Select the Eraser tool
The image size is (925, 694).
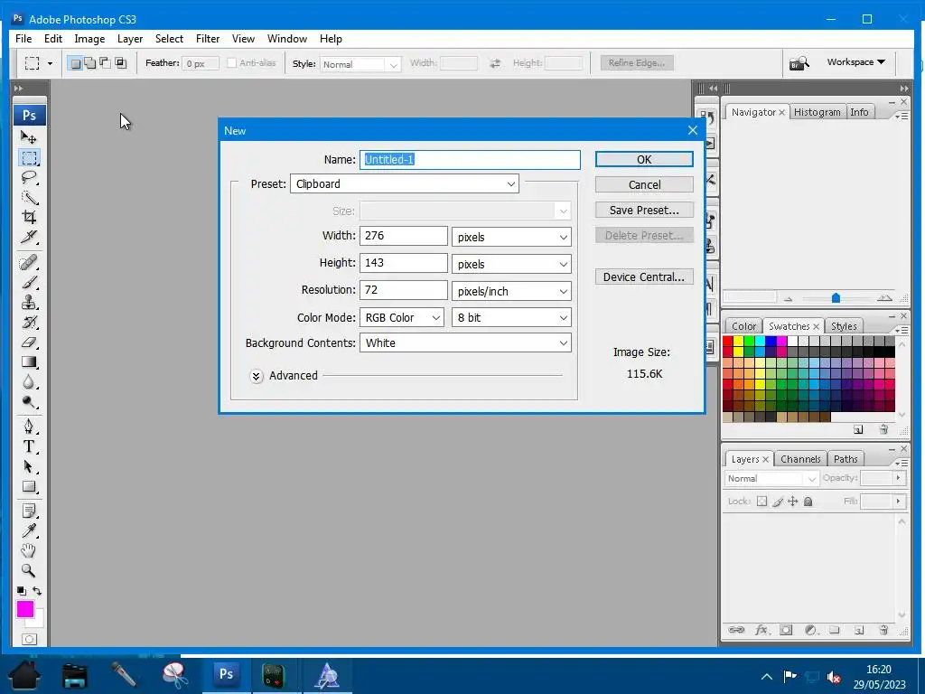point(28,342)
